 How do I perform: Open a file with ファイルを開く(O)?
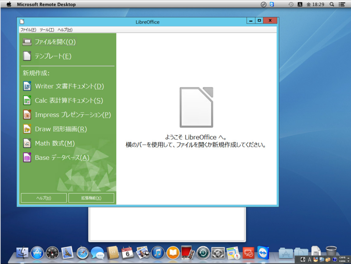click(x=55, y=42)
